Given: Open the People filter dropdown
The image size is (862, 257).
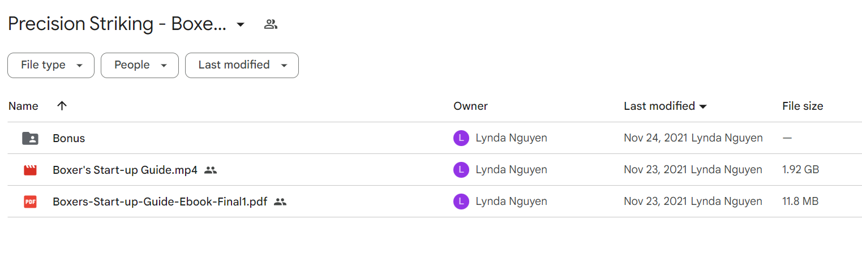Looking at the screenshot, I should click(140, 65).
